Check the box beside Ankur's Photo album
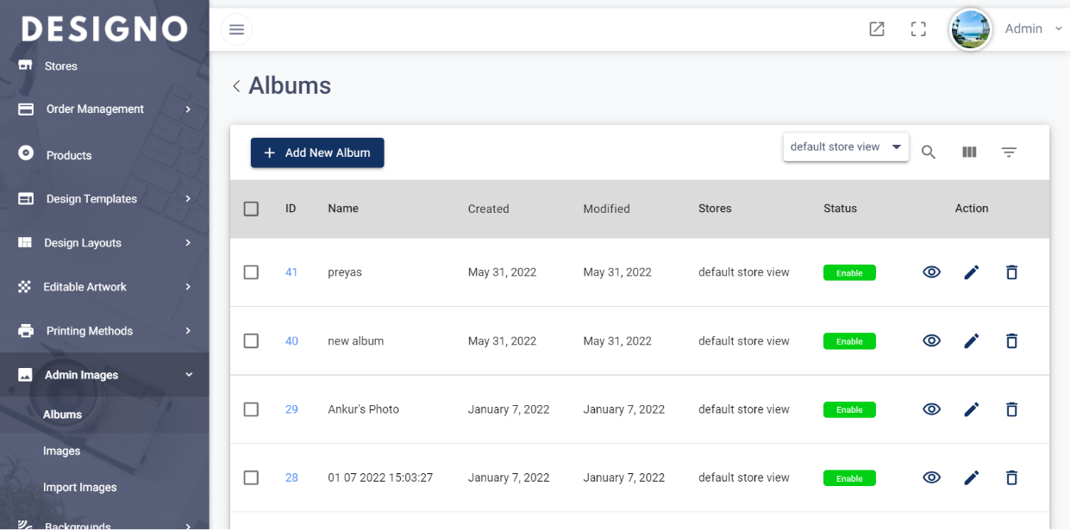1070x530 pixels. point(251,409)
